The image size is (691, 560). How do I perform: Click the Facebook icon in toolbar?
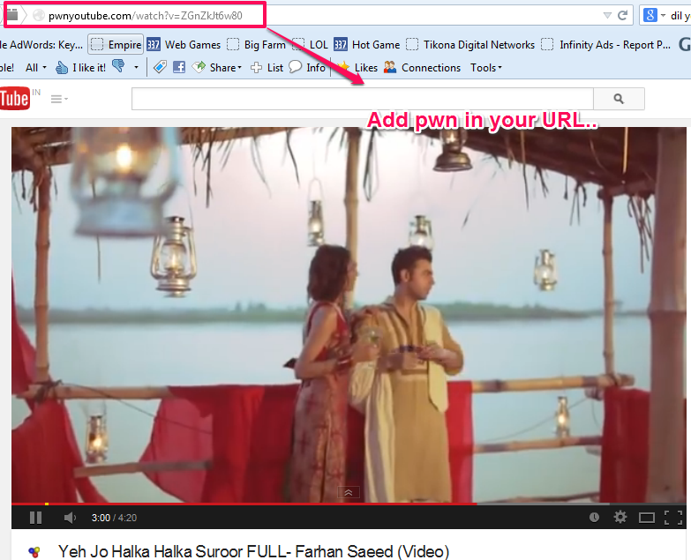(179, 67)
